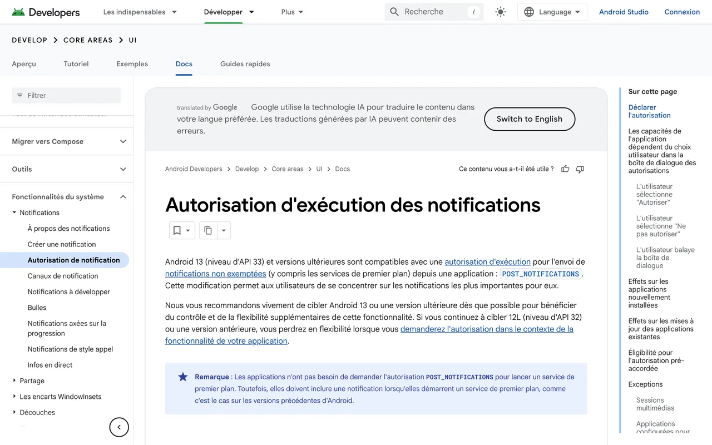Jump to 'Exceptions' in page contents
The image size is (712, 445).
pos(645,384)
